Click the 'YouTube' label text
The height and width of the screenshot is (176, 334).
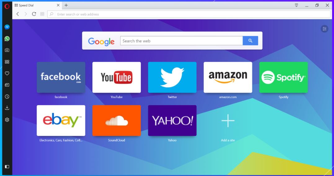click(117, 97)
